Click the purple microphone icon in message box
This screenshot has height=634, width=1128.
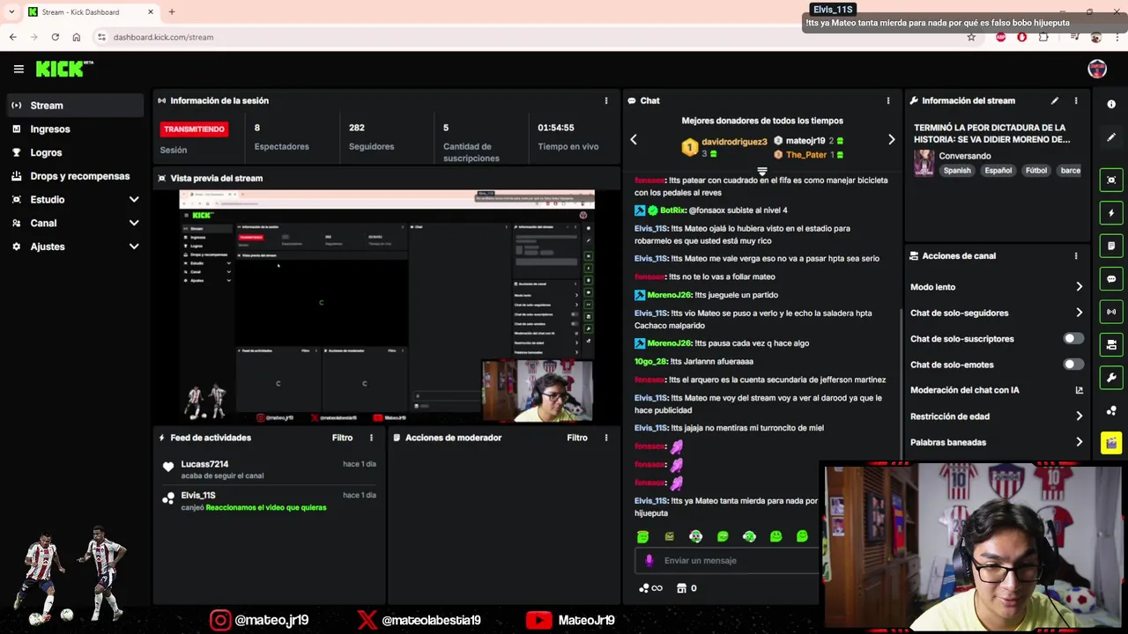click(x=649, y=560)
